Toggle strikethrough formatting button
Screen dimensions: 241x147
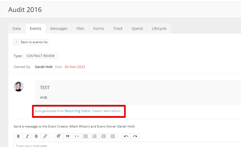pyautogui.click(x=36, y=136)
